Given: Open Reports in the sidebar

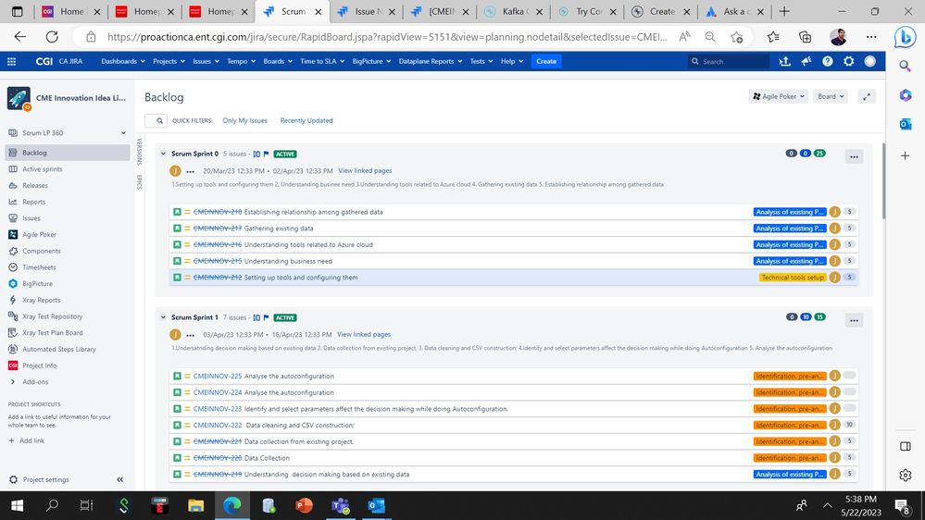Looking at the screenshot, I should point(33,202).
